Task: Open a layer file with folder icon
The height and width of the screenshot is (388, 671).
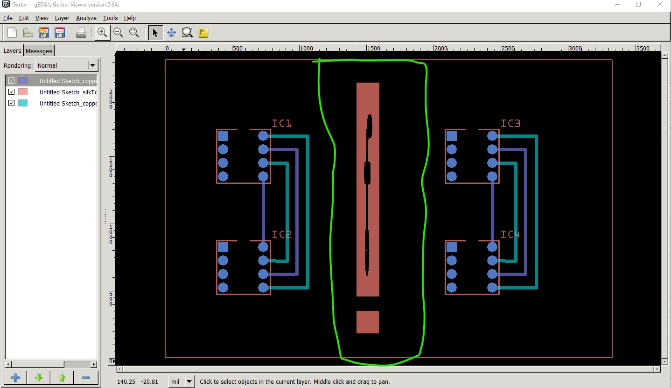Action: point(28,33)
